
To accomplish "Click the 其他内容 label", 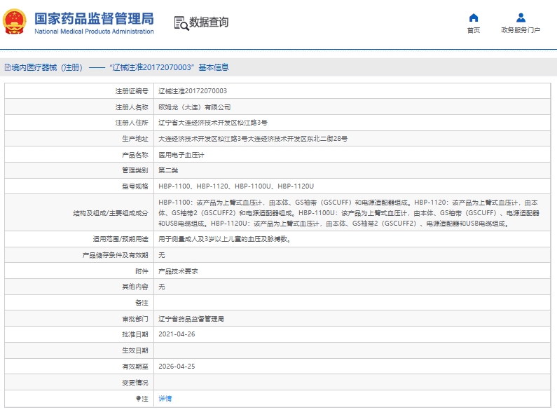I will pos(135,287).
